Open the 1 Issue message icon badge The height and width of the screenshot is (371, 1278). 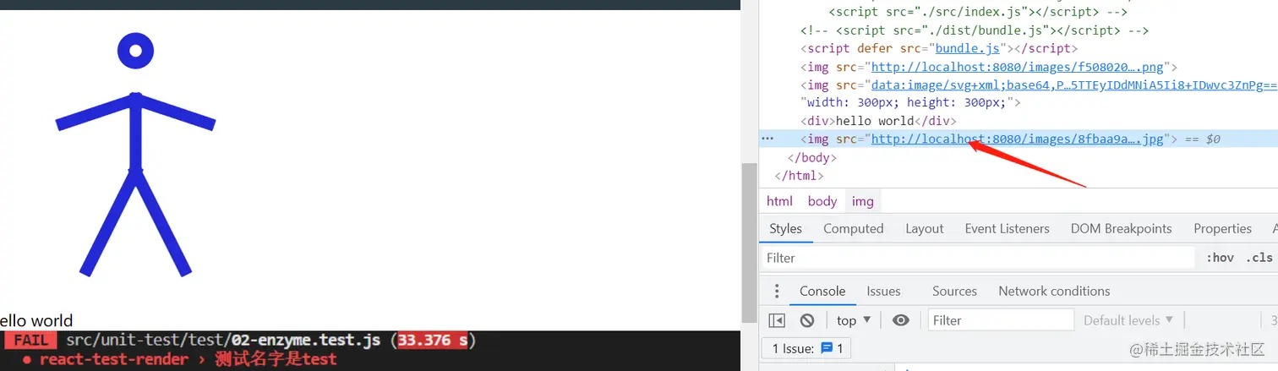tap(807, 348)
